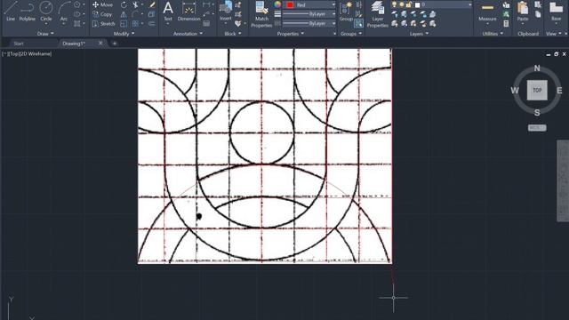Expand the Utilities panel
Image resolution: width=569 pixels, height=320 pixels.
tap(493, 34)
